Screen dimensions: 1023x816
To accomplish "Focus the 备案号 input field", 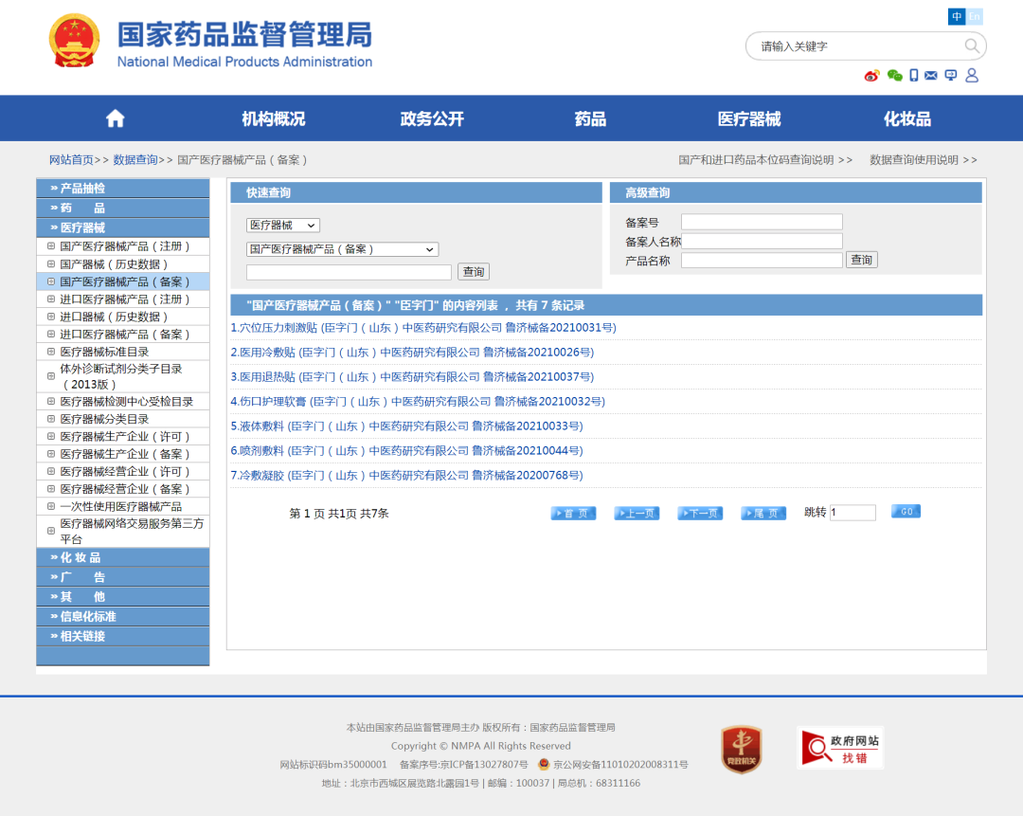I will coord(762,222).
